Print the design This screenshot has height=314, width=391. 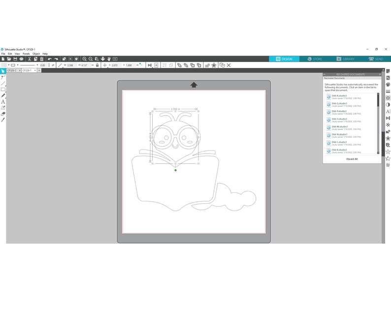tap(22, 59)
